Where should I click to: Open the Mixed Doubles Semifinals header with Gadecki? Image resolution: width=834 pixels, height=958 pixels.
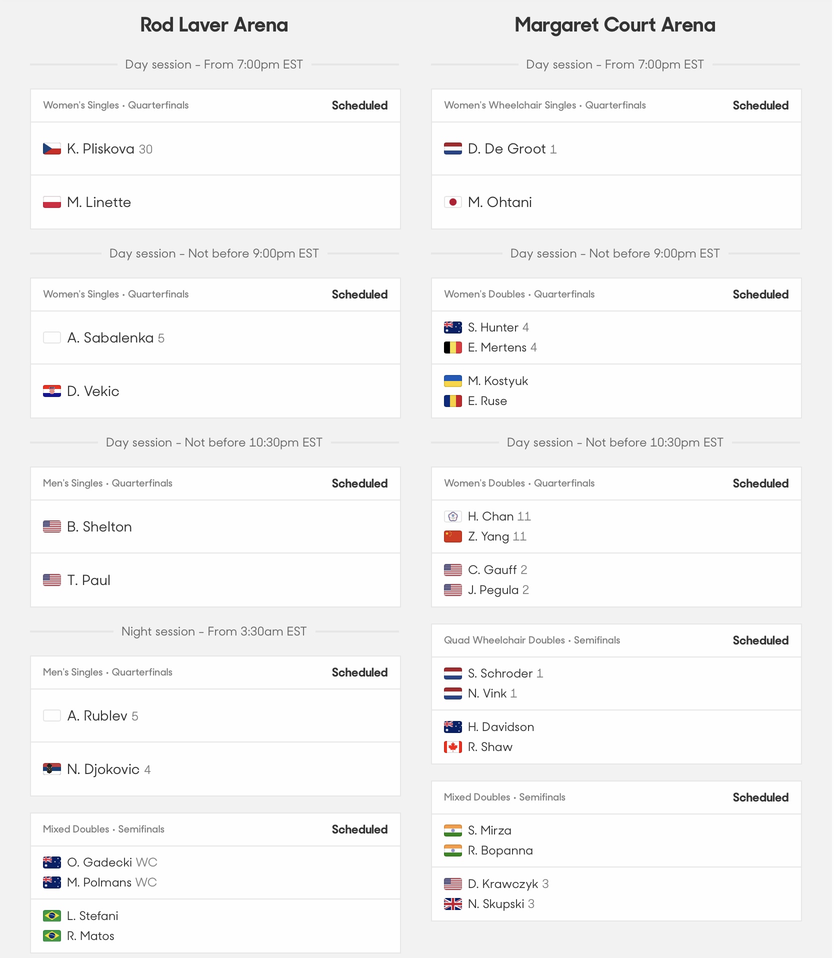(215, 829)
